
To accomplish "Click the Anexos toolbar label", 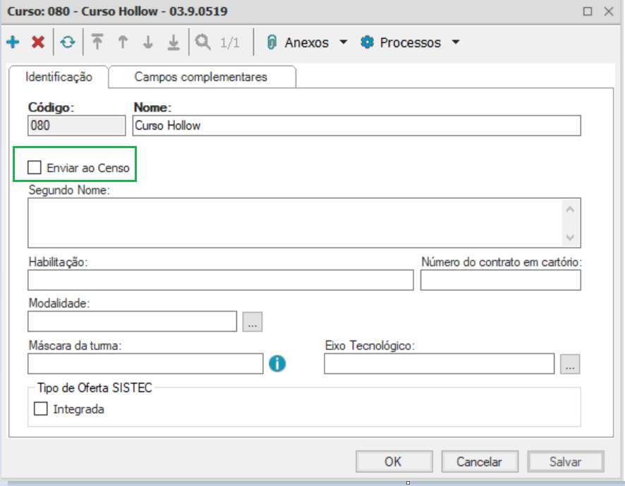I will 307,42.
